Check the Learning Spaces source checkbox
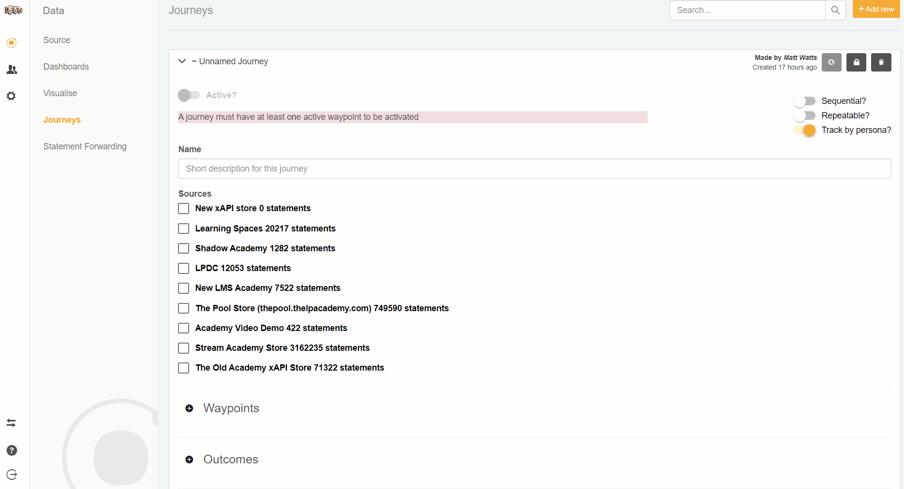The width and height of the screenshot is (904, 489). (x=184, y=229)
